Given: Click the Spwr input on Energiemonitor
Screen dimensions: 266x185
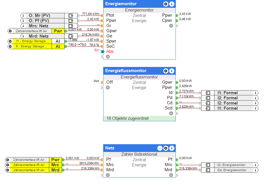Looking at the screenshot, I should 111,41.
